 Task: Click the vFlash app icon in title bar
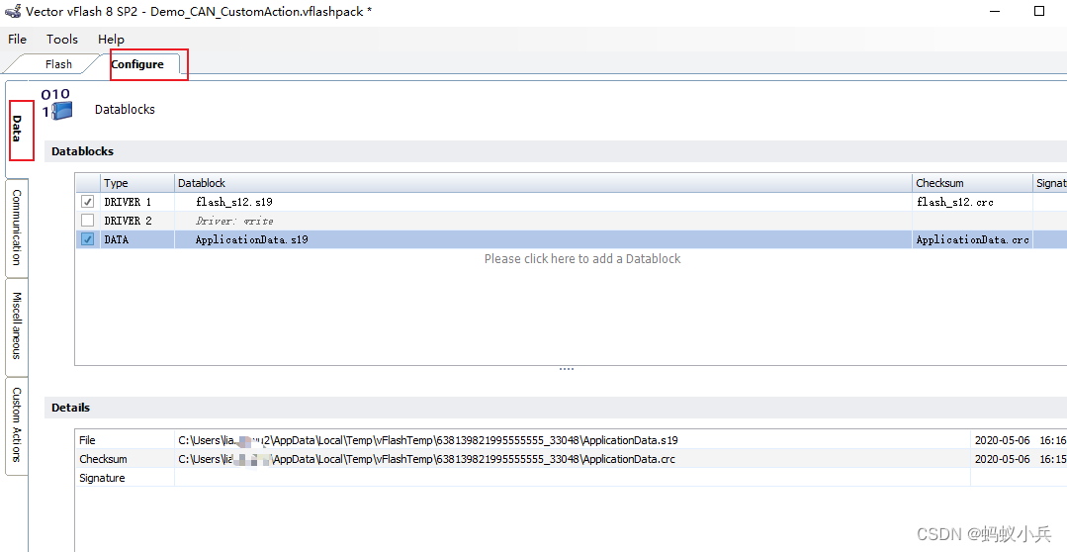coord(12,11)
